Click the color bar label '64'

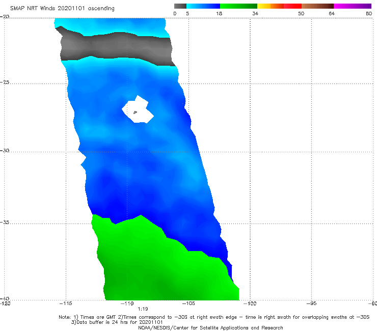tap(332, 13)
